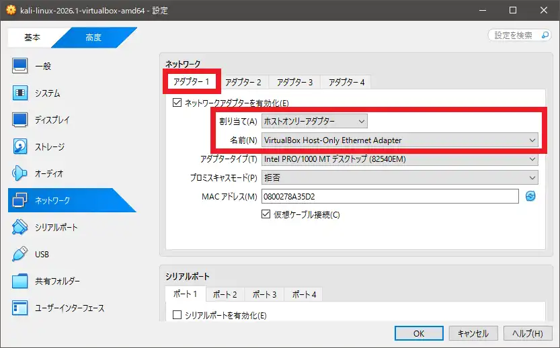
Task: Regenerate the MAC address with the refresh icon
Action: 530,196
